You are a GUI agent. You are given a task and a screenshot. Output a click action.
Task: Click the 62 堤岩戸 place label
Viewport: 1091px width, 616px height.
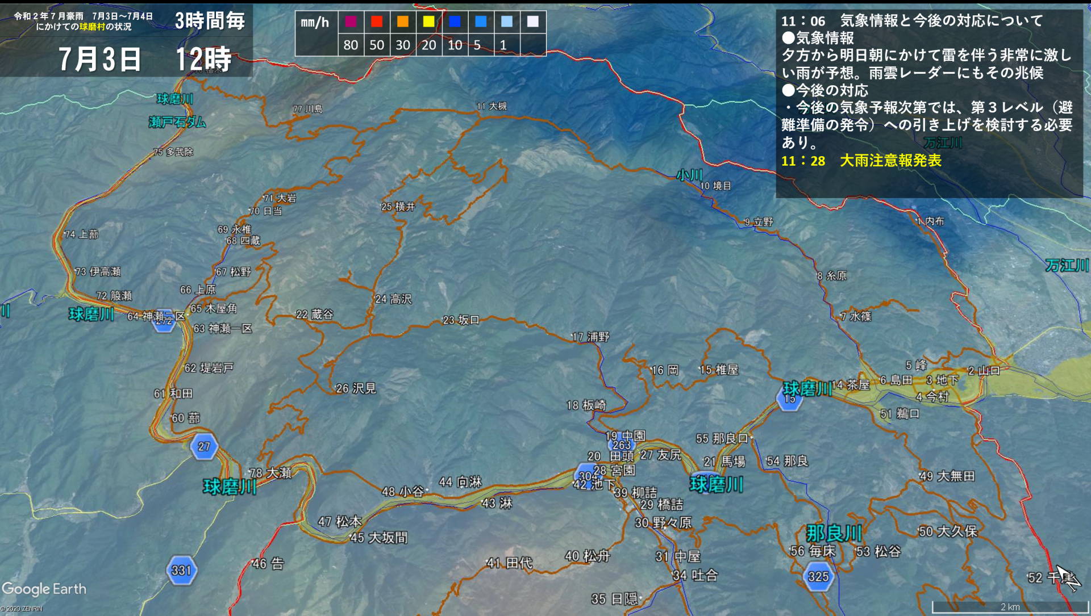click(x=209, y=368)
